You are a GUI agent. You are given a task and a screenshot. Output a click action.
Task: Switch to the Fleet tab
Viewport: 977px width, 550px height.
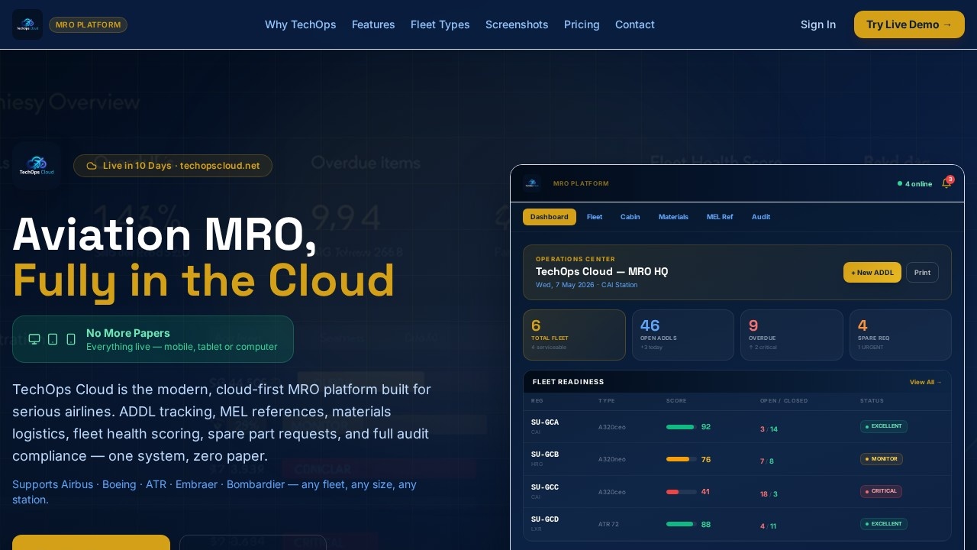[x=595, y=217]
